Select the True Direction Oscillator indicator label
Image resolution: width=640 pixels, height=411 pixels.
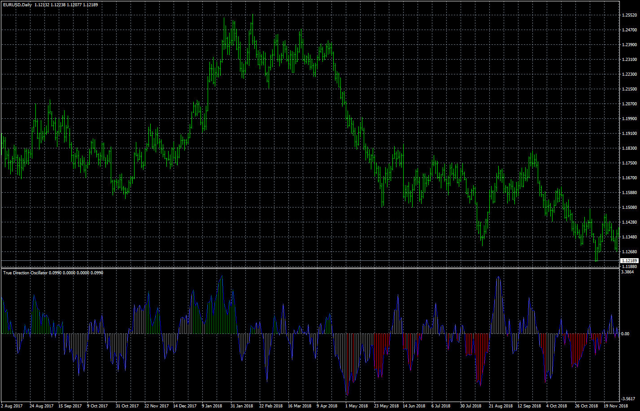(x=25, y=273)
